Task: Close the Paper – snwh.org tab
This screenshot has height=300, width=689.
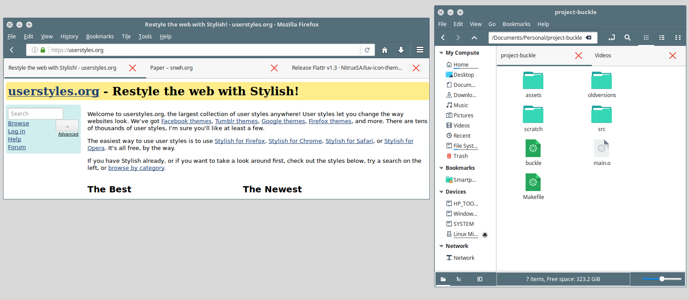Action: (x=274, y=68)
